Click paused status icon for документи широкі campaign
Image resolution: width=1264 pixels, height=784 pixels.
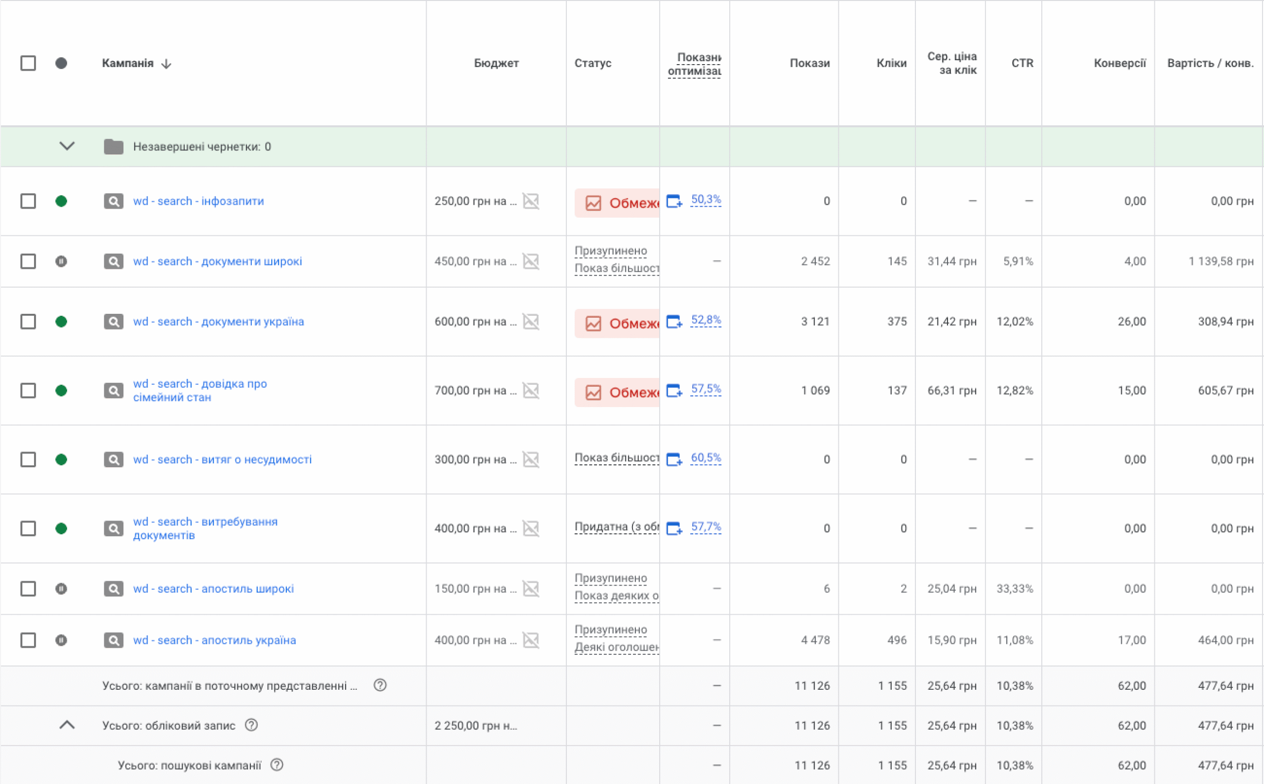[61, 261]
